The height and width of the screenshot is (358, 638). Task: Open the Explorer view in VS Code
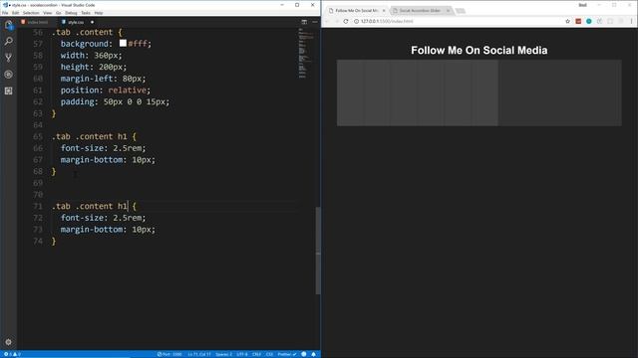(9, 25)
